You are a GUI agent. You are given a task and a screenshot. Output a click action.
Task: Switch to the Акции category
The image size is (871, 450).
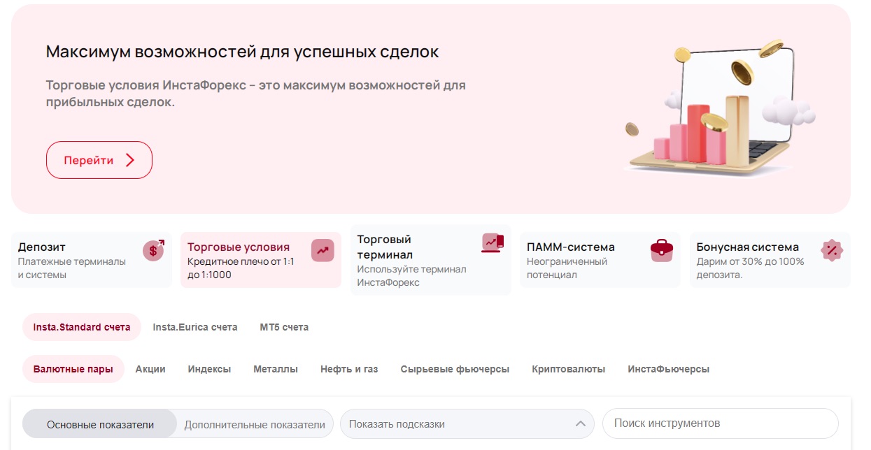point(150,369)
